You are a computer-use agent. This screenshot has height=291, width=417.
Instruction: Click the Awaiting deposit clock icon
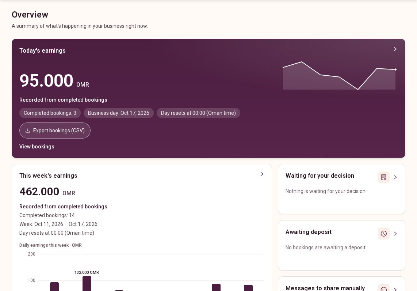383,234
